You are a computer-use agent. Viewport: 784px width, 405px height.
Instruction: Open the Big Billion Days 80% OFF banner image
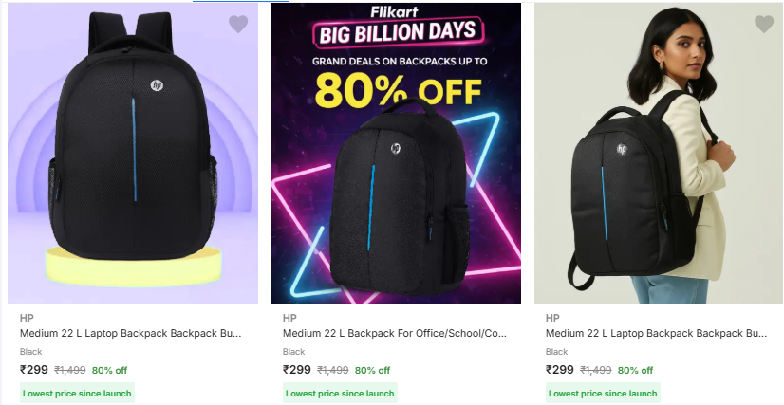tap(396, 152)
